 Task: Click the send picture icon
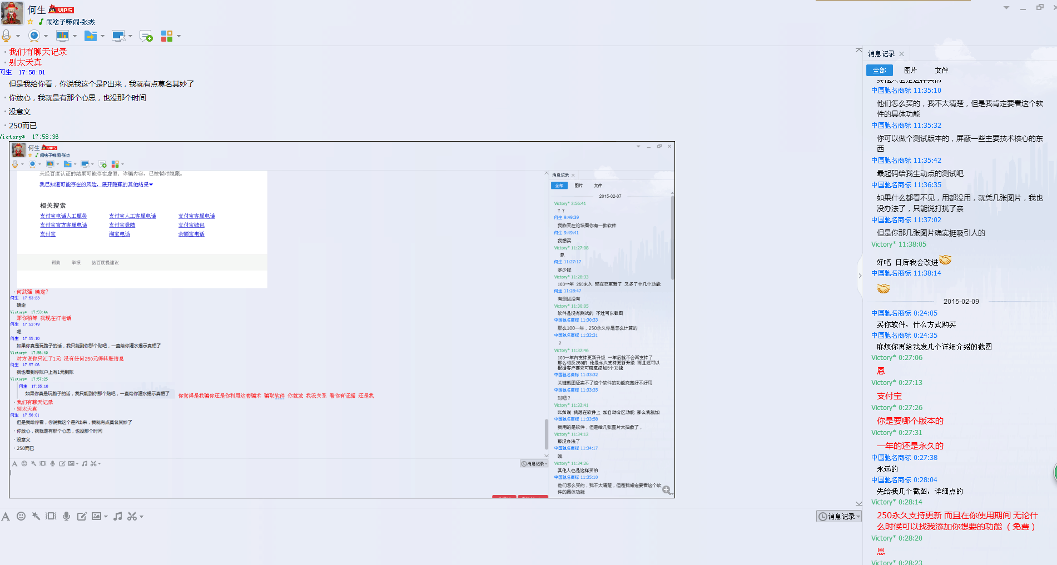tap(97, 516)
